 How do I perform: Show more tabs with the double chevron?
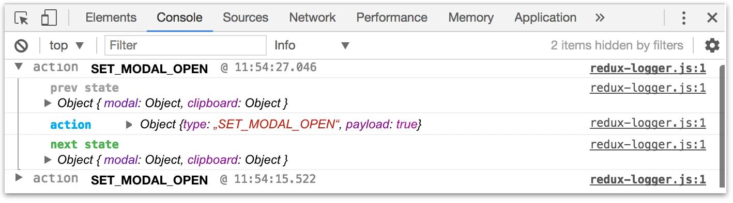[600, 18]
